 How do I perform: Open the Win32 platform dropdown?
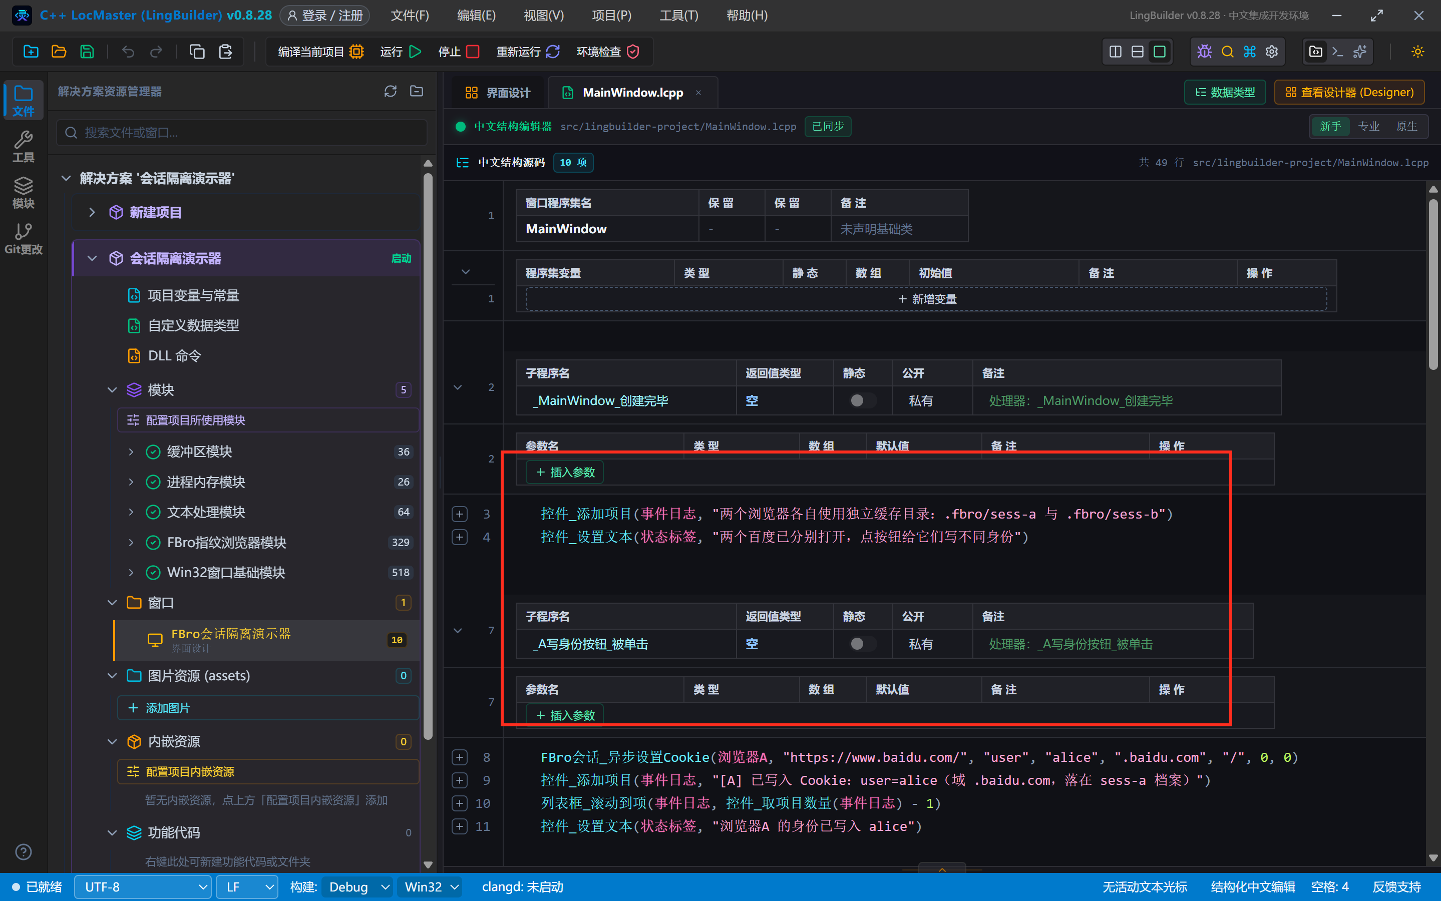431,886
